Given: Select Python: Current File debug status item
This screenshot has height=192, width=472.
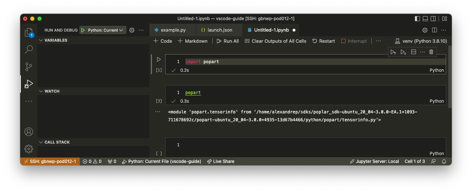Looking at the screenshot, I should coord(162,161).
